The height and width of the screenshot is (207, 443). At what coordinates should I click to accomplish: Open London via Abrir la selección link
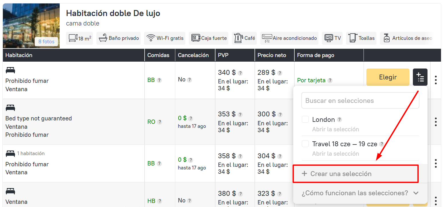click(x=335, y=129)
